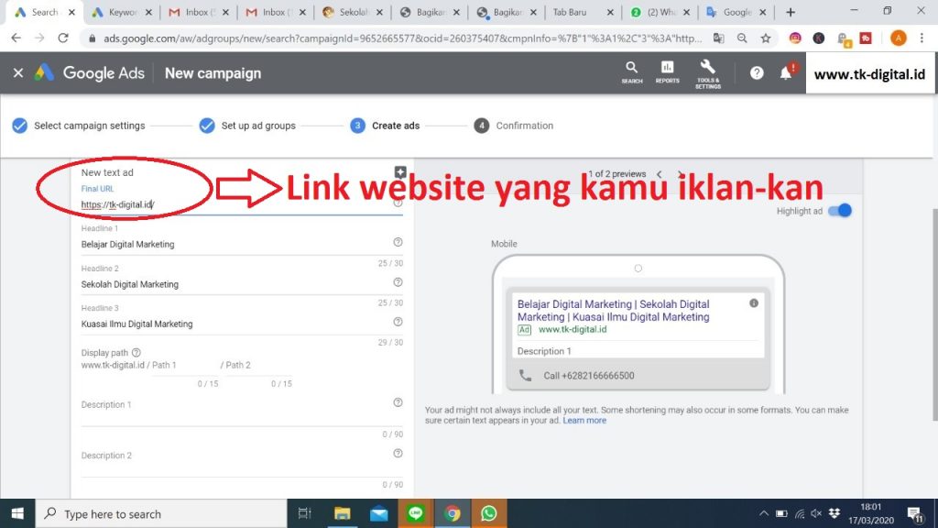
Task: Click the Display path help icon
Action: tap(136, 352)
